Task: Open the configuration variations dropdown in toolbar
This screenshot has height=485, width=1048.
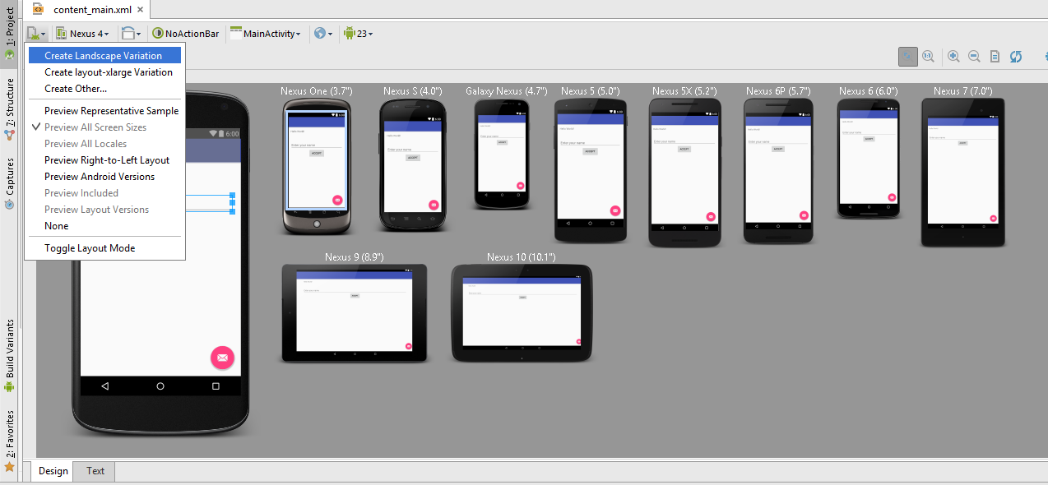Action: (36, 34)
